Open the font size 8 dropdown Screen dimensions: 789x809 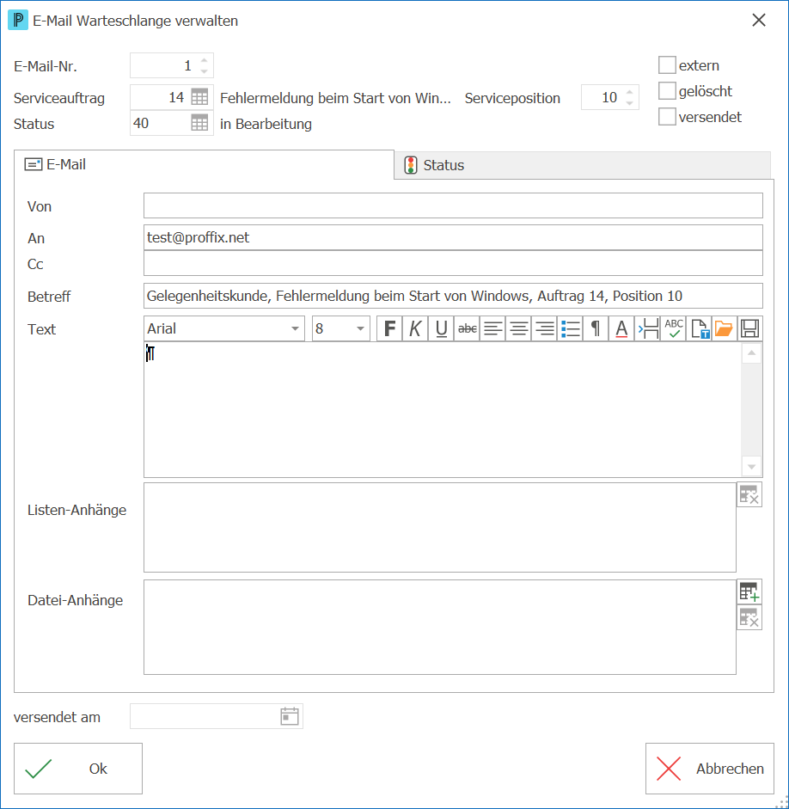point(360,328)
